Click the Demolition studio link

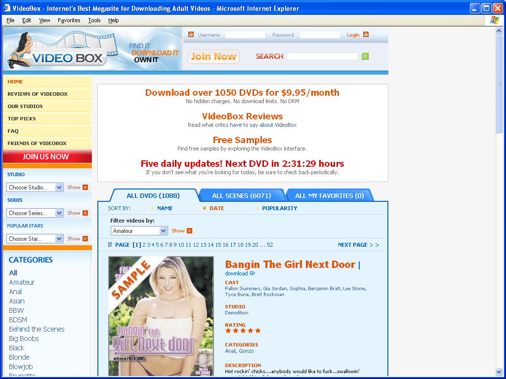click(x=237, y=312)
